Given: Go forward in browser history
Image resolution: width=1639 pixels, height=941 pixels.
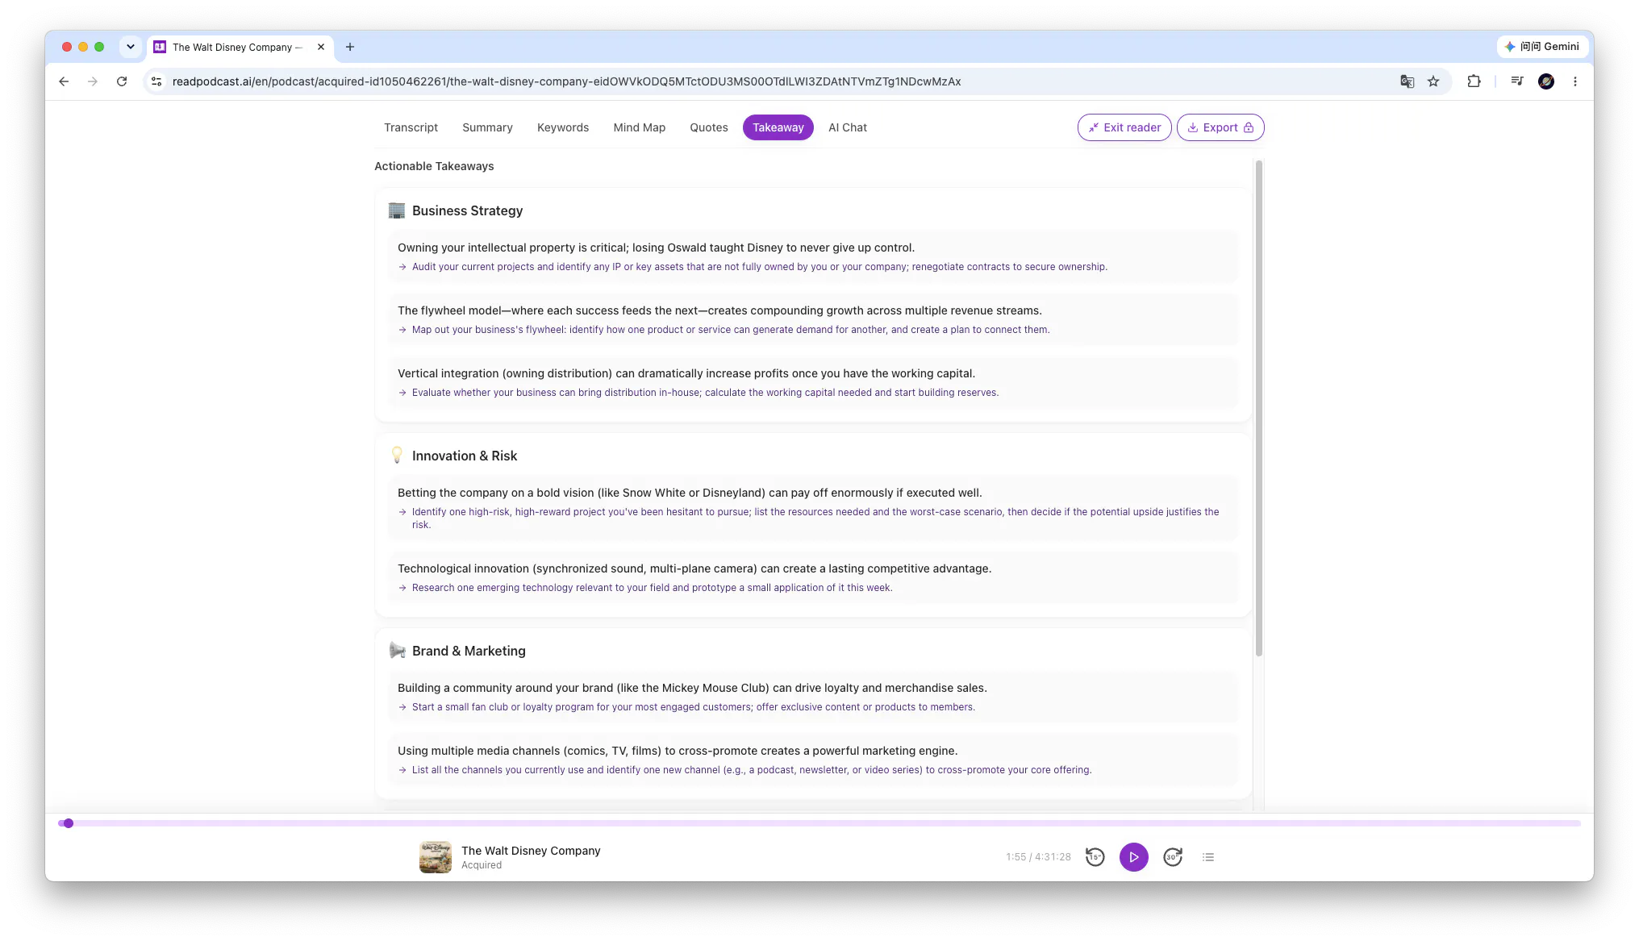Looking at the screenshot, I should pyautogui.click(x=93, y=81).
